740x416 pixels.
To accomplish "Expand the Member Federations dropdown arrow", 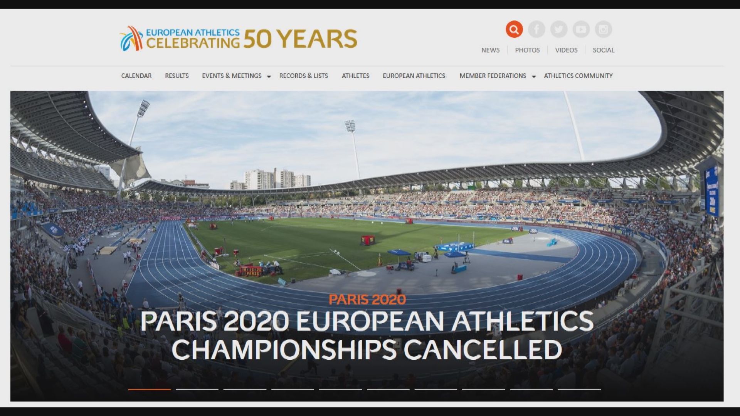I will pos(534,76).
